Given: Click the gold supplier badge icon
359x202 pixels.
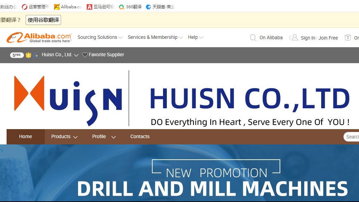Looking at the screenshot, I should [28, 55].
